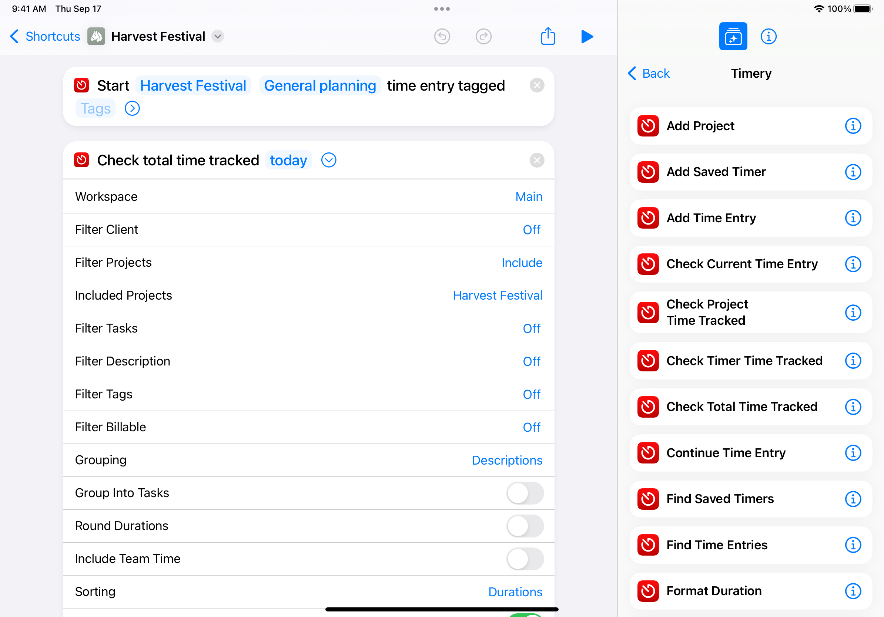Tap Timery icon on Start action
The height and width of the screenshot is (617, 884).
click(81, 85)
